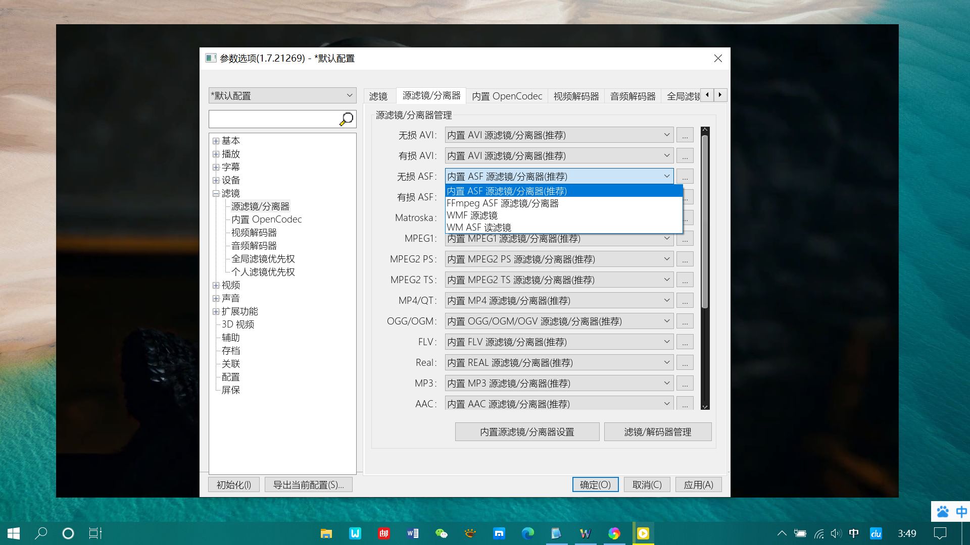Open Firefox from the taskbar
970x545 pixels.
click(x=614, y=533)
